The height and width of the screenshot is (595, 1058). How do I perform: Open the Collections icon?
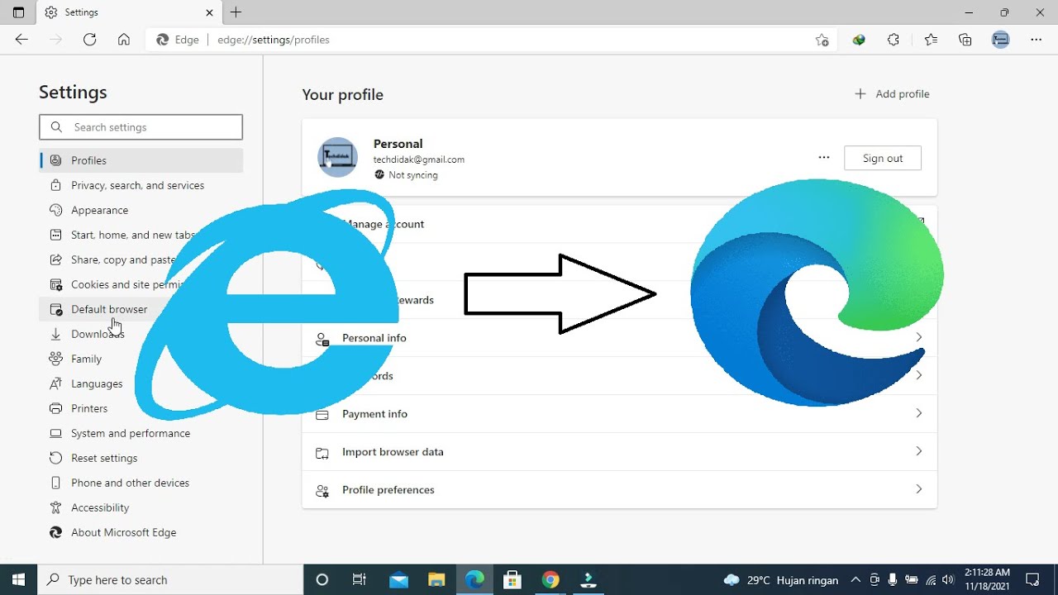tap(965, 40)
